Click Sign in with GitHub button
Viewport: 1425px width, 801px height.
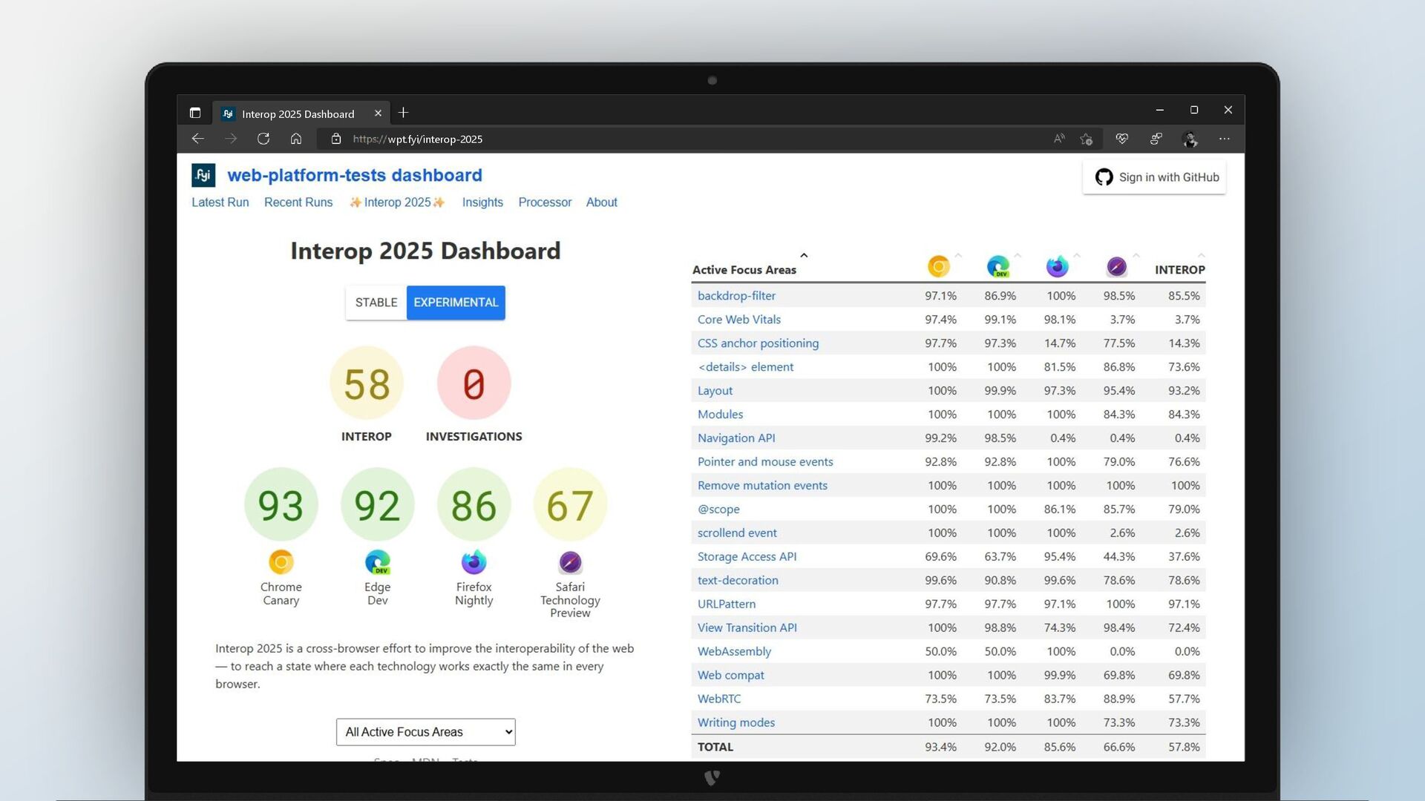click(x=1154, y=177)
